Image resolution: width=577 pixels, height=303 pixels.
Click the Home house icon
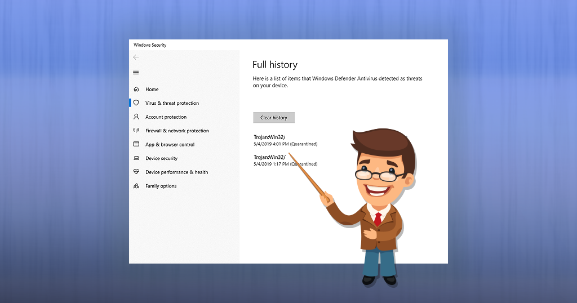(x=136, y=90)
